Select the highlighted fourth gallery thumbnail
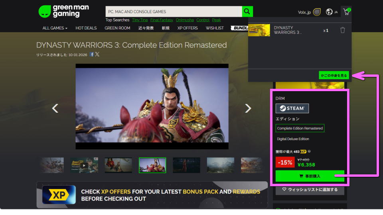 coord(152,165)
